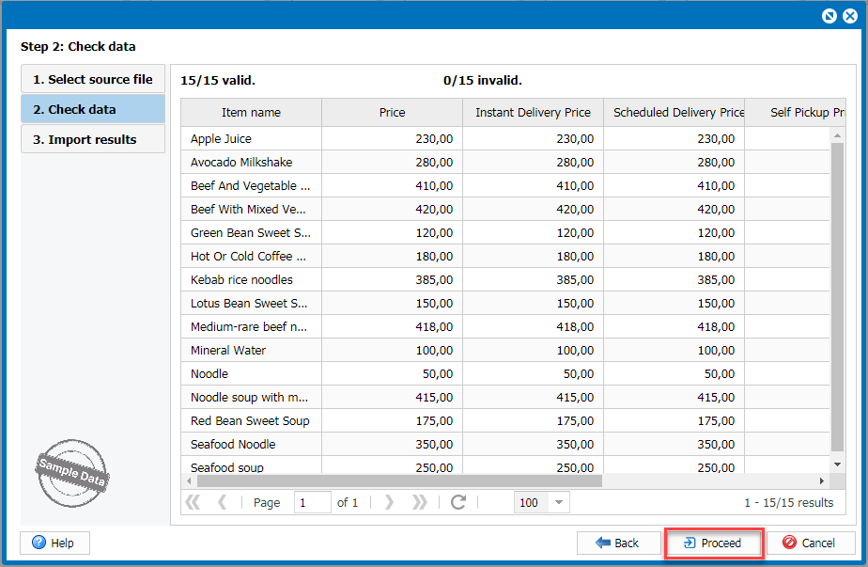
Task: Refresh the data grid
Action: click(458, 502)
